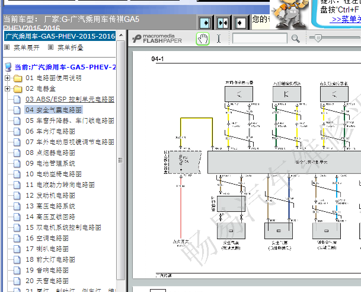Click page icon beside 09 电池管理系统
The height and width of the screenshot is (292, 361).
coord(17,164)
